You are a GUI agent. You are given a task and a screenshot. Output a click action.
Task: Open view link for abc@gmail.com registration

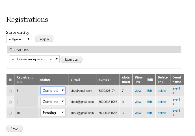[138, 91]
